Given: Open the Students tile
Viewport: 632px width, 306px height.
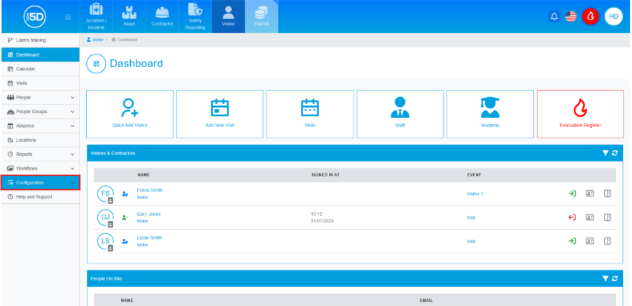Looking at the screenshot, I should (x=490, y=114).
